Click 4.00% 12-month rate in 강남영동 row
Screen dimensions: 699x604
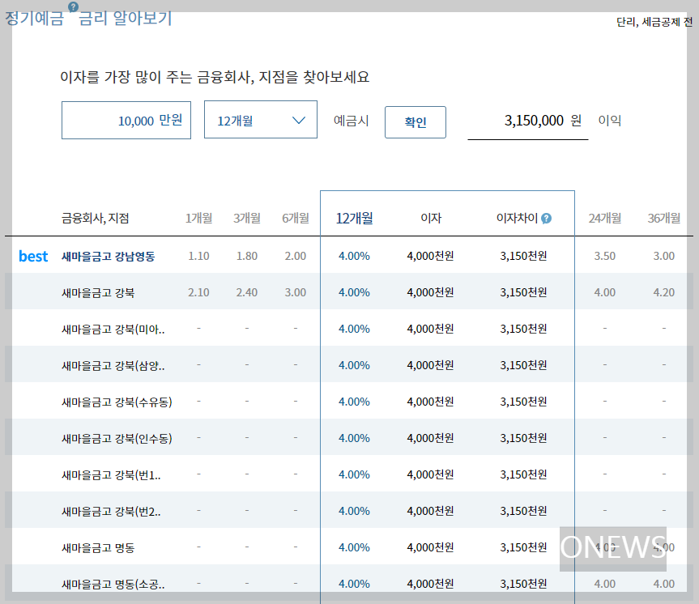[x=355, y=256]
